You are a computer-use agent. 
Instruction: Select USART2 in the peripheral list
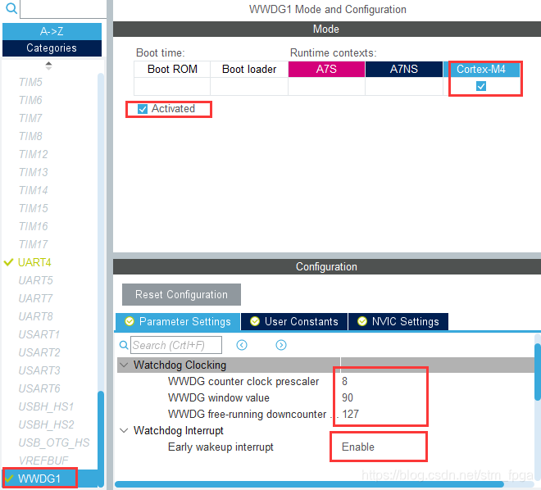[39, 352]
